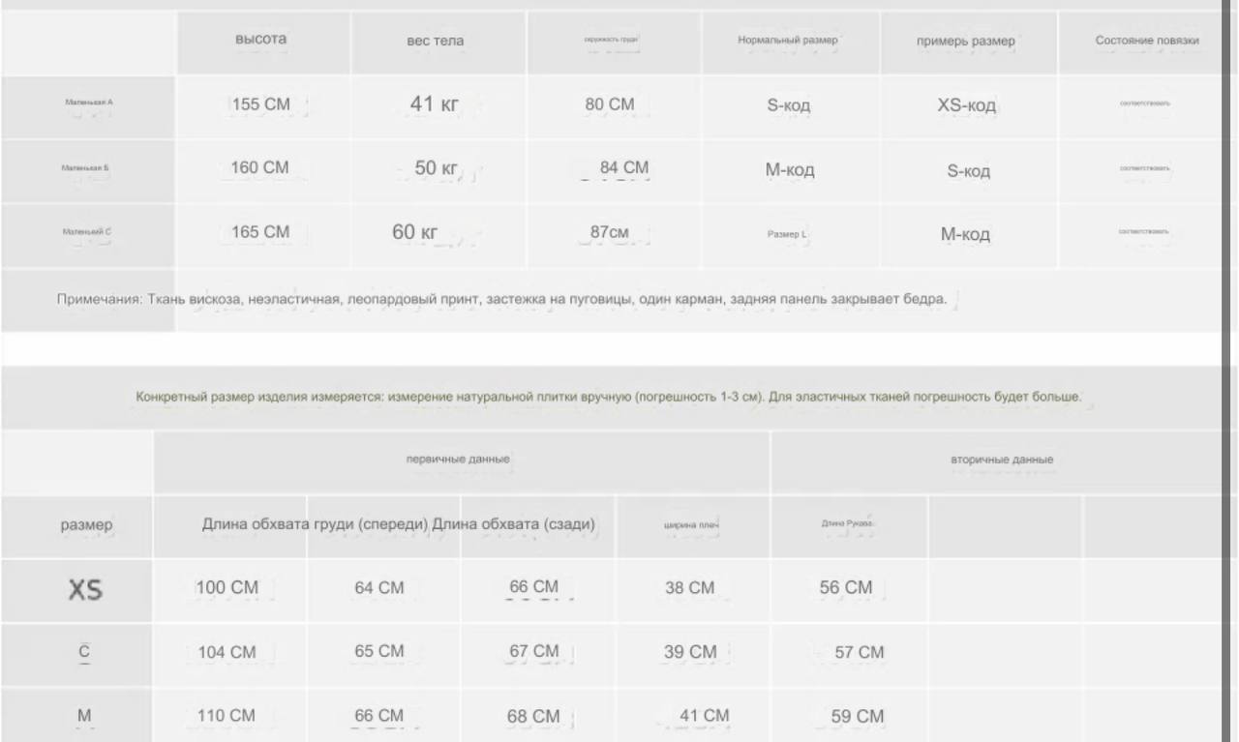Click the 'вторичные данные' header
Image resolution: width=1239 pixels, height=742 pixels.
1002,460
